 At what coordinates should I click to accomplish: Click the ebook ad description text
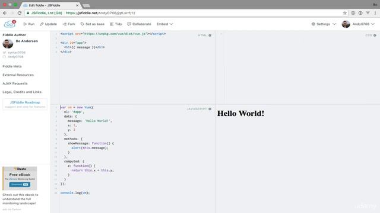coord(20,199)
